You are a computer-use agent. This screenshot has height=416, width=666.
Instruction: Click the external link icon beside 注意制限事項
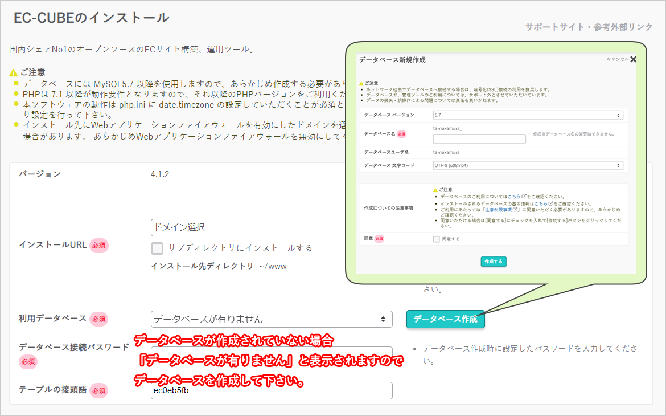point(515,211)
